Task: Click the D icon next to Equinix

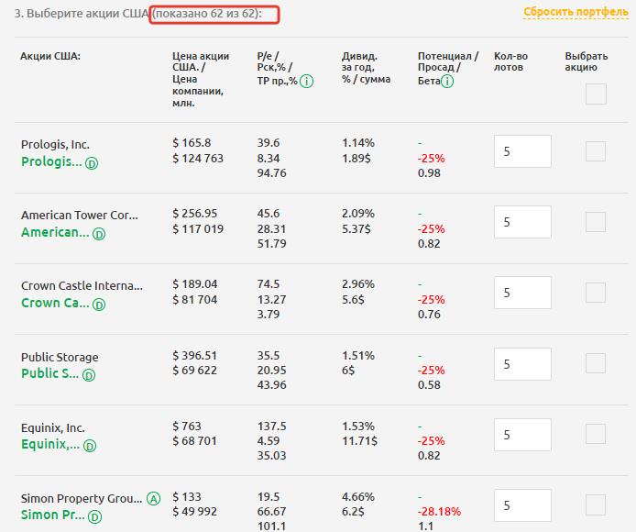Action: (91, 446)
